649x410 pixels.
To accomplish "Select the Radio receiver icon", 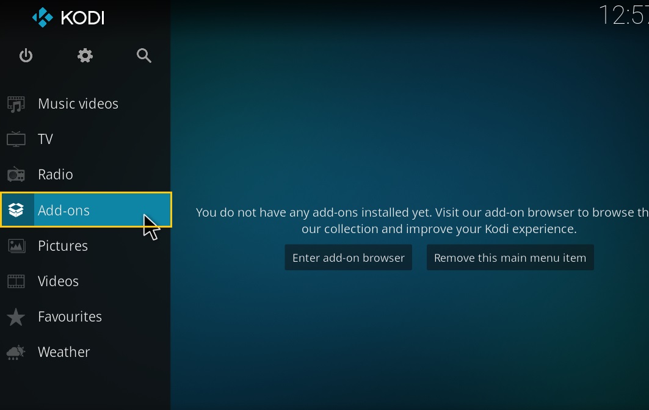I will 15,174.
